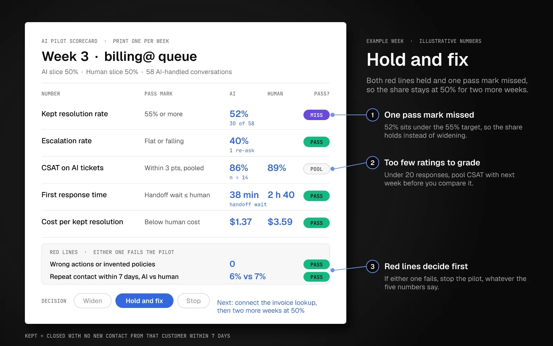Click the 'Hold and fix' main headline

click(418, 60)
